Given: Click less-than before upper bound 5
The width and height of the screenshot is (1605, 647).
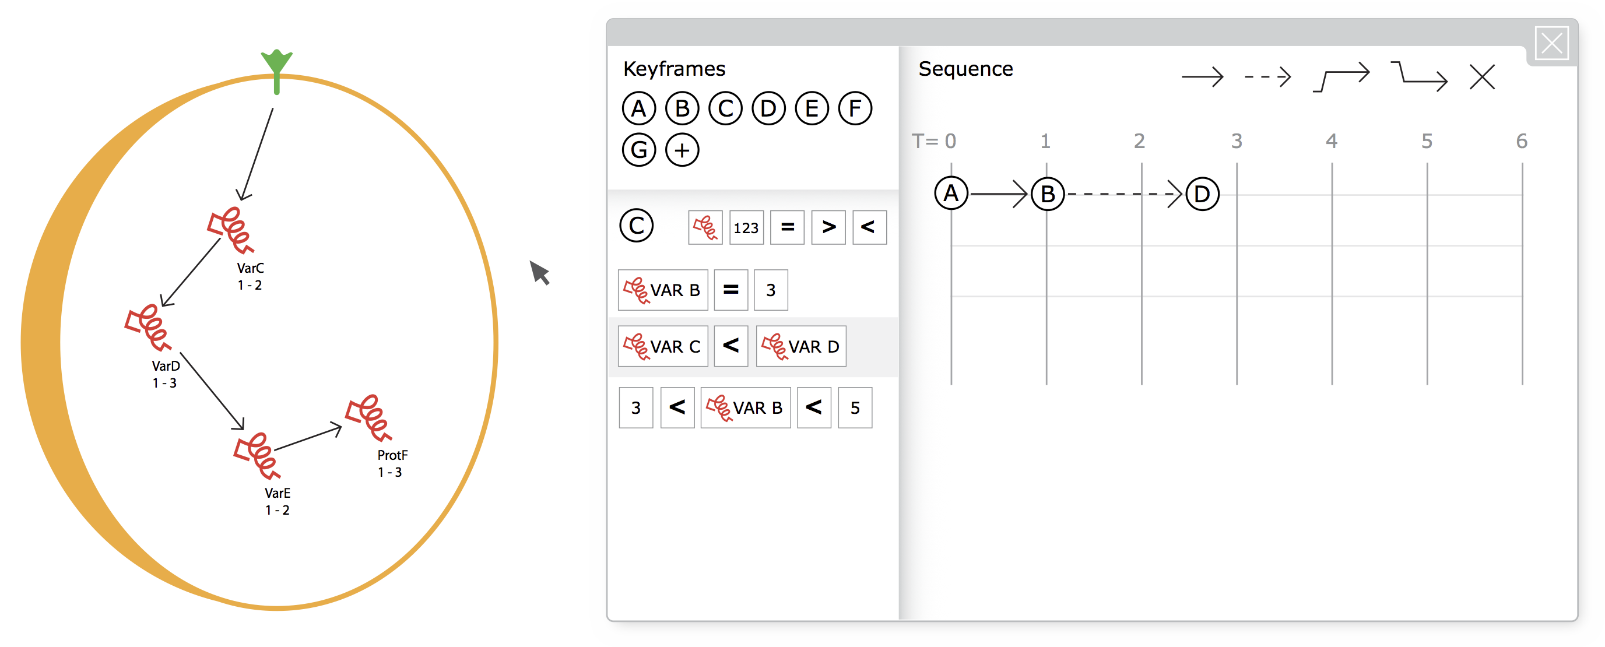Looking at the screenshot, I should click(814, 408).
